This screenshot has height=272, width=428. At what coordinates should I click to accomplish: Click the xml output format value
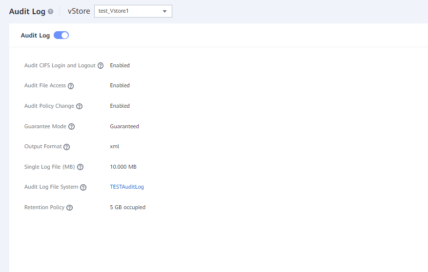click(115, 146)
